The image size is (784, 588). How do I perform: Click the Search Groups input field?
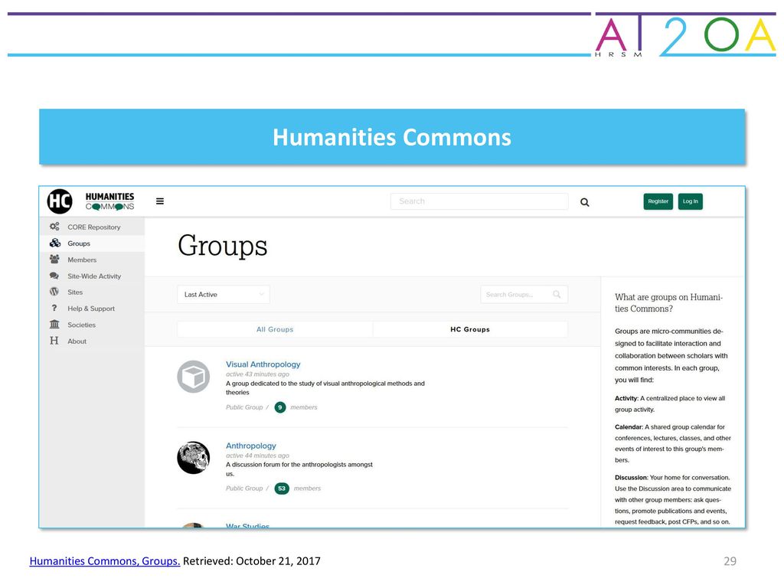(x=524, y=295)
